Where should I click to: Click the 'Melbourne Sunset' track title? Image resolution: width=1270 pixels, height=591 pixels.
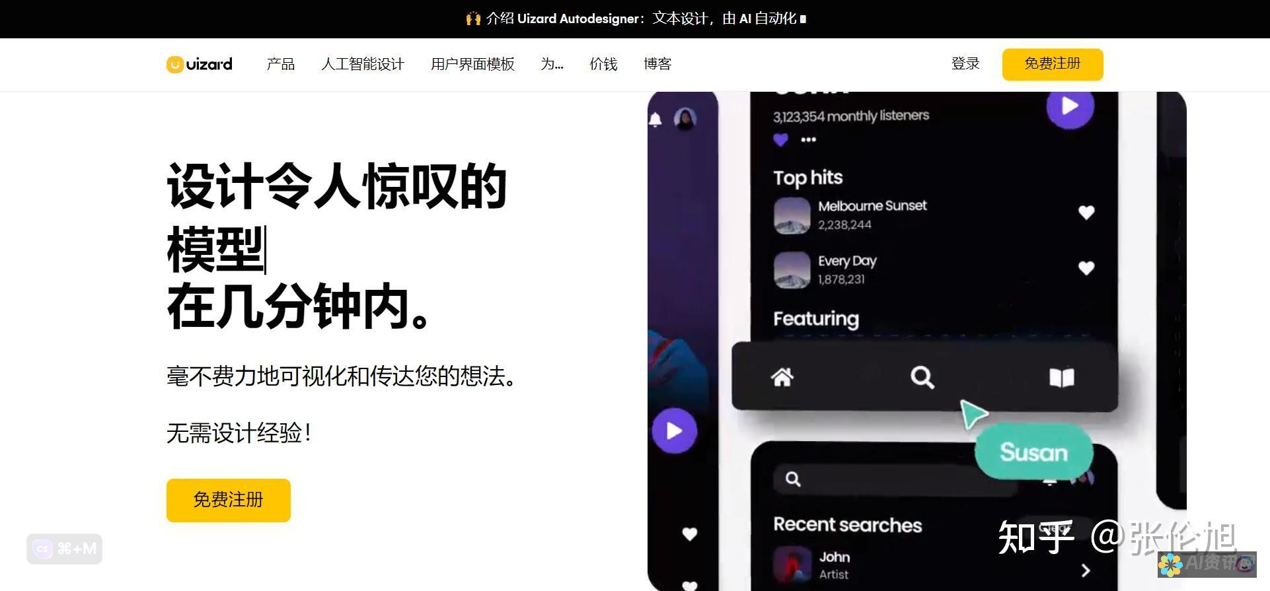[x=872, y=206]
